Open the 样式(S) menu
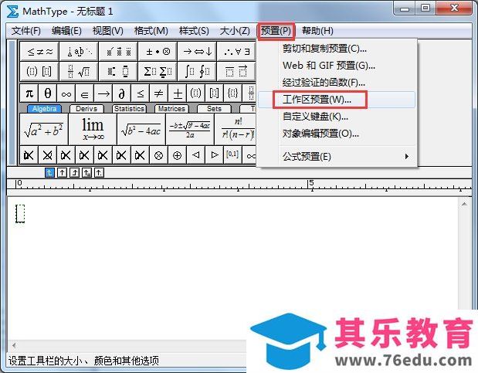 coord(194,31)
